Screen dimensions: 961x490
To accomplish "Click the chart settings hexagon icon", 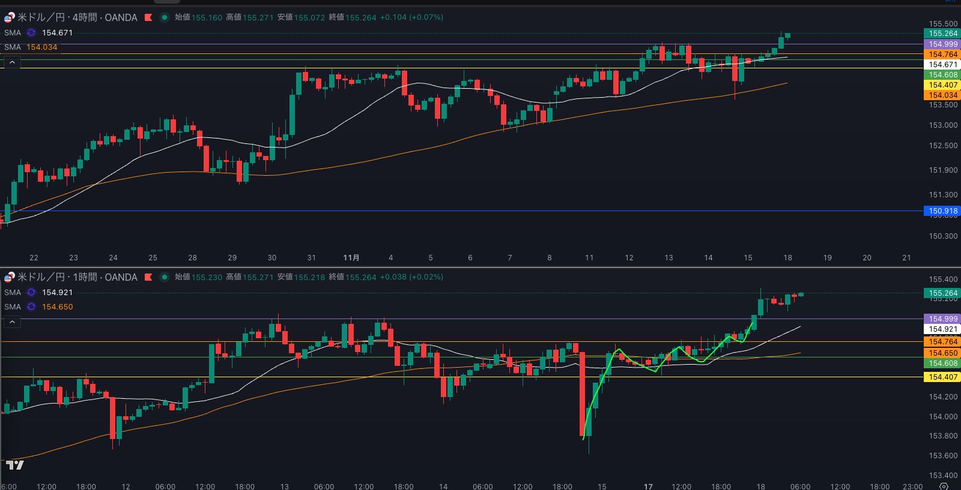I will point(944,486).
